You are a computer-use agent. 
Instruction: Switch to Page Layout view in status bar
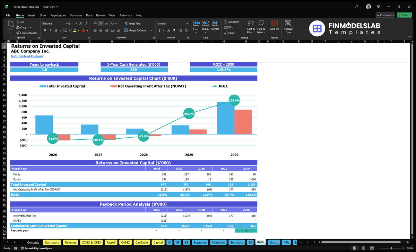(x=363, y=248)
